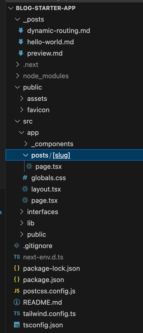Click the JS icon of postcss.config.js
Image resolution: width=143 pixels, height=333 pixels.
[x=17, y=291]
